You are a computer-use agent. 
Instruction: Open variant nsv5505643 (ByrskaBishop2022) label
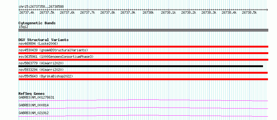click(46, 76)
